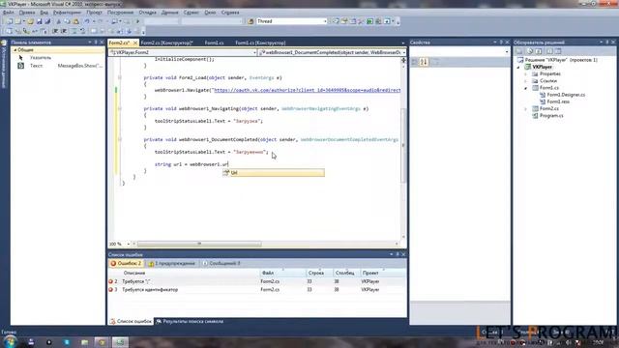Viewport: 619px width, 348px height.
Task: Open the Файл menu
Action: pyautogui.click(x=8, y=13)
